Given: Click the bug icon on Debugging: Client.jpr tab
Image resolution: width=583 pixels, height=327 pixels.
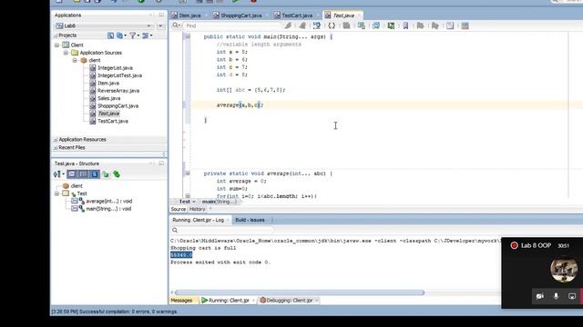Looking at the screenshot, I should click(x=262, y=301).
